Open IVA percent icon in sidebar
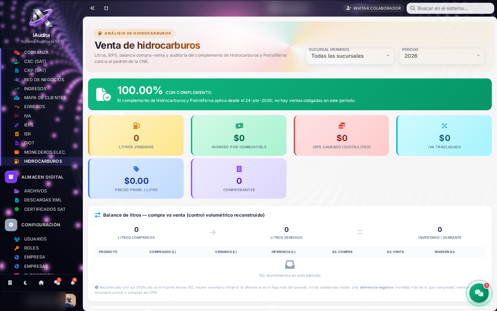The width and height of the screenshot is (497, 311). [17, 116]
